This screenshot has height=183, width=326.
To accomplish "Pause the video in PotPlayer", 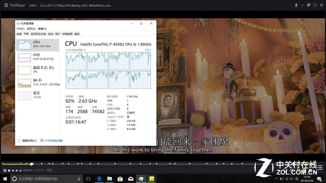I will pyautogui.click(x=5, y=170).
